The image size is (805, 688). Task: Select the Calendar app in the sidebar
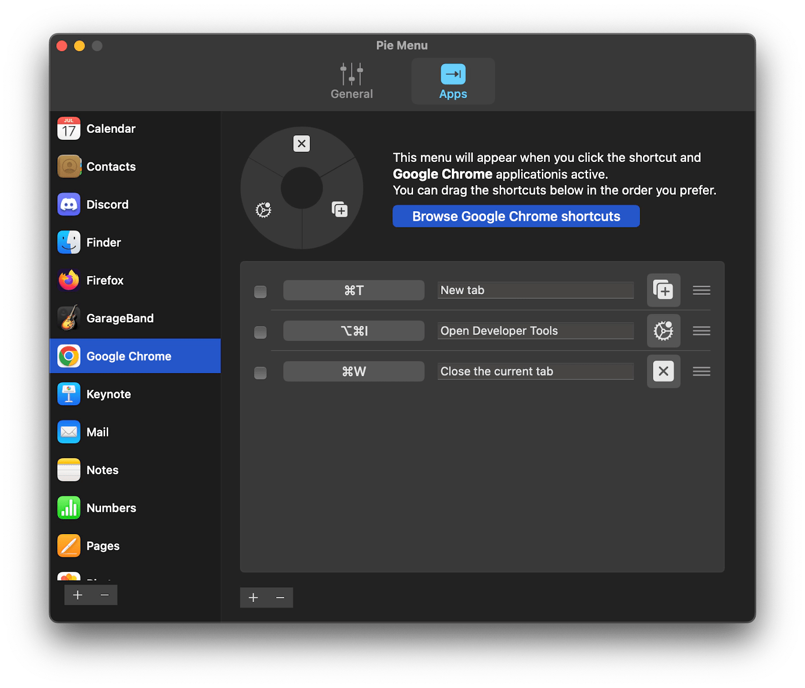click(111, 129)
